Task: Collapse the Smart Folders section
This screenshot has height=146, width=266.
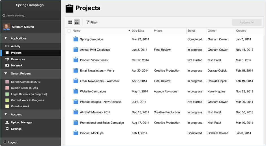Action: click(6, 73)
